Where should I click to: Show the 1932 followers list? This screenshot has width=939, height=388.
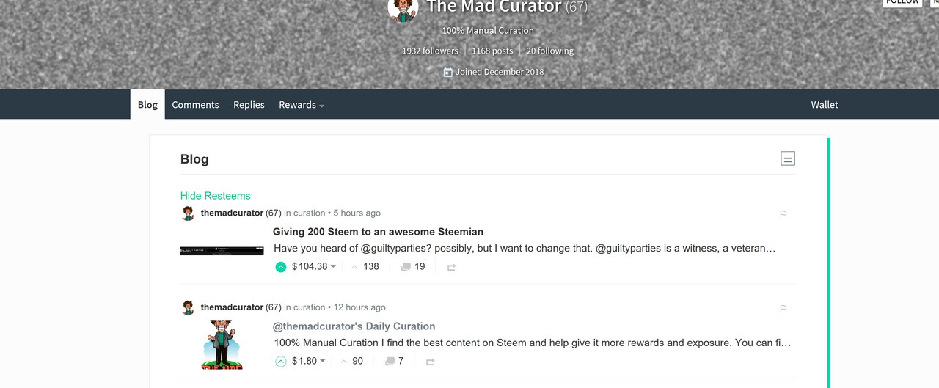pos(430,51)
